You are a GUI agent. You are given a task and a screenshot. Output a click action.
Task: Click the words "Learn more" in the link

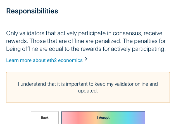point(18,60)
